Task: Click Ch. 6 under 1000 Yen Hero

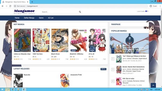Action: (34, 57)
